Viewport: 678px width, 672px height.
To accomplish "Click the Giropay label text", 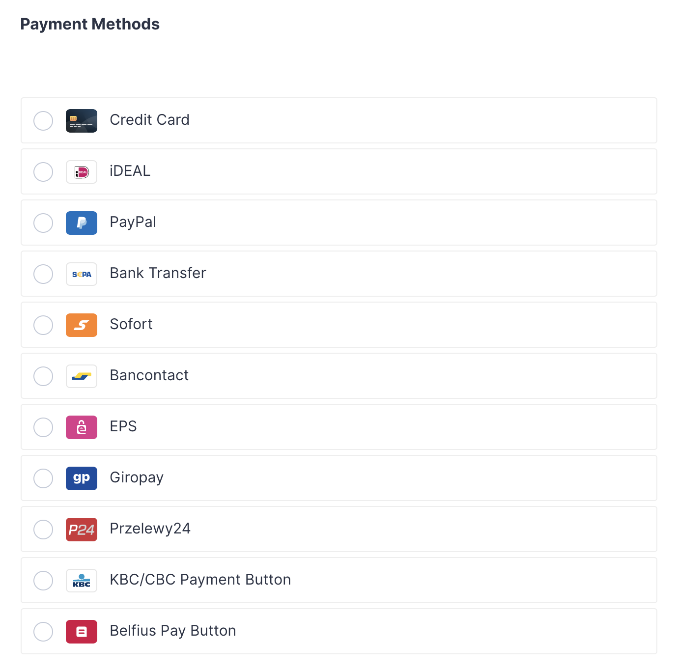I will coord(137,477).
